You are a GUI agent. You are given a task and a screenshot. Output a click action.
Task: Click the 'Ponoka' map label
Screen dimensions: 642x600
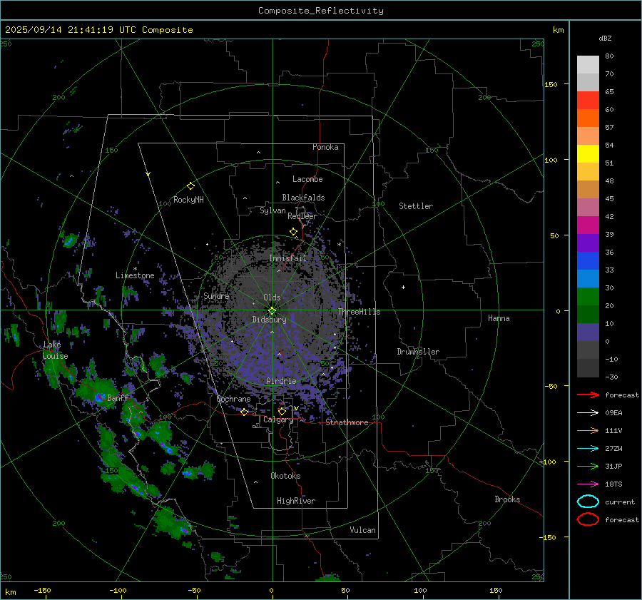coord(325,147)
